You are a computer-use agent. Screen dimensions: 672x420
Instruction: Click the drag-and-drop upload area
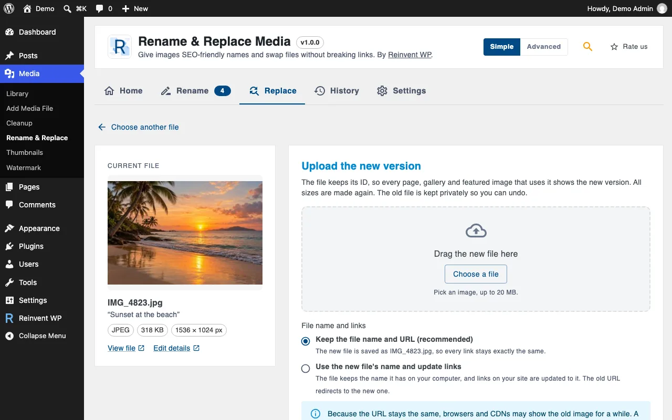tap(476, 259)
